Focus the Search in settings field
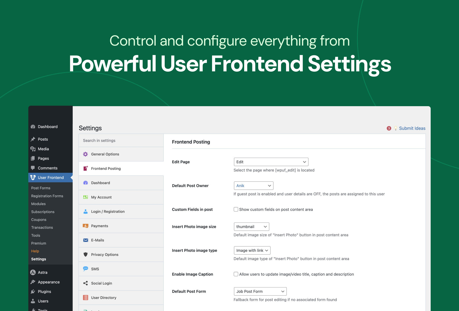The image size is (459, 311). tap(121, 140)
